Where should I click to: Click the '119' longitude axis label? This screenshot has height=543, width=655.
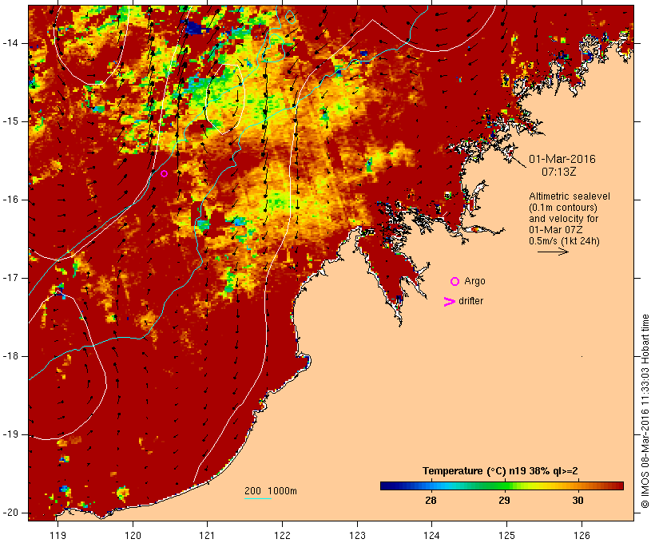point(58,535)
